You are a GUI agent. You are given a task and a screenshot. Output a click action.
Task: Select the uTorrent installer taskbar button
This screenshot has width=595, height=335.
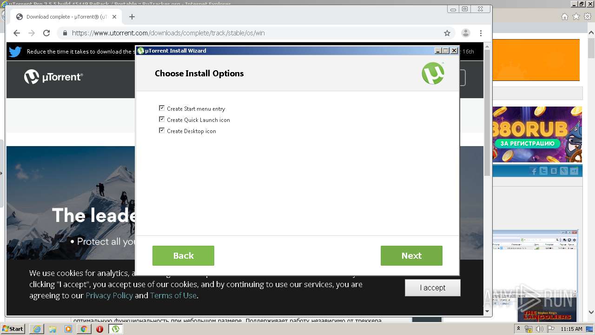click(116, 329)
